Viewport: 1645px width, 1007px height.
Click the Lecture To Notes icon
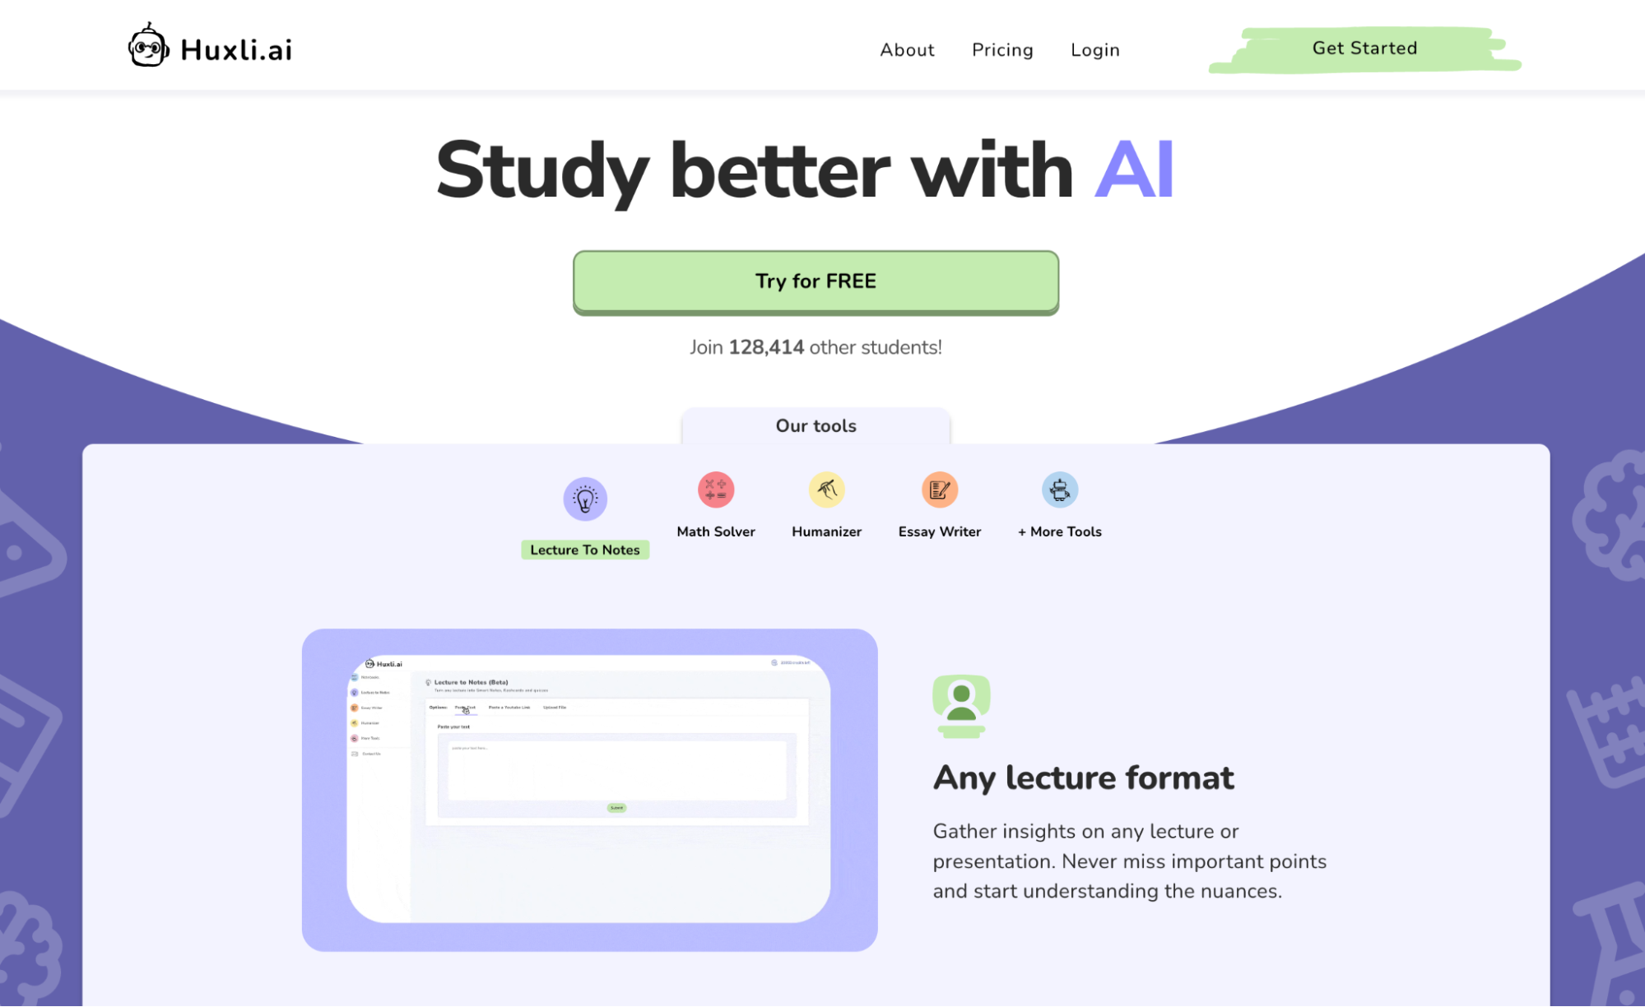584,494
